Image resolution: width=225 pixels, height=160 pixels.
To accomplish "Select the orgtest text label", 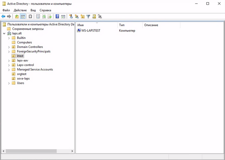I will point(22,74).
